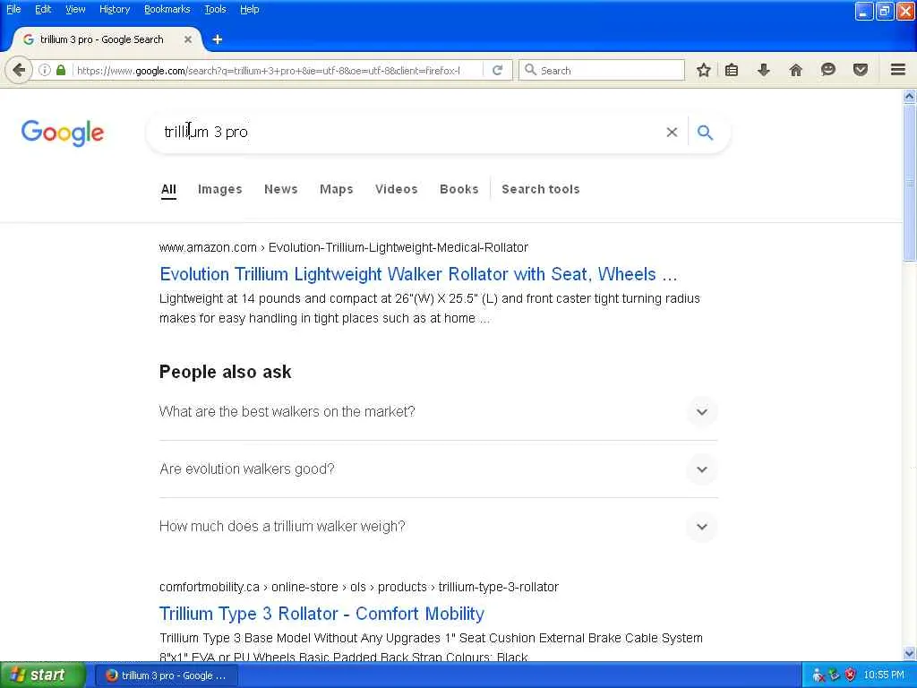
Task: Click the scrollbar up arrow
Action: pos(910,96)
